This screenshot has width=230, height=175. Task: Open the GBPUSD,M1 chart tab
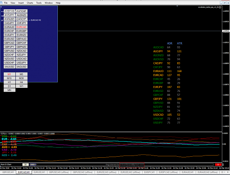pos(8,172)
